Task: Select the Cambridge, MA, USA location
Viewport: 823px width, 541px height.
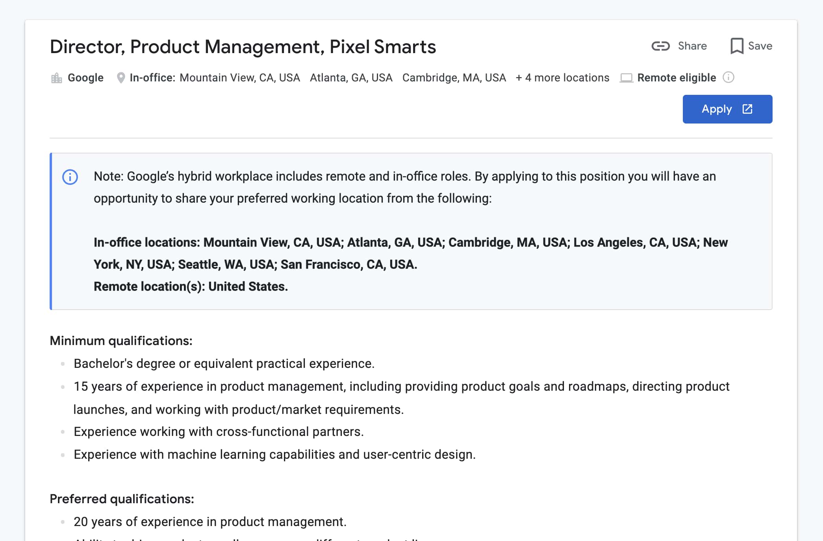Action: [x=454, y=78]
